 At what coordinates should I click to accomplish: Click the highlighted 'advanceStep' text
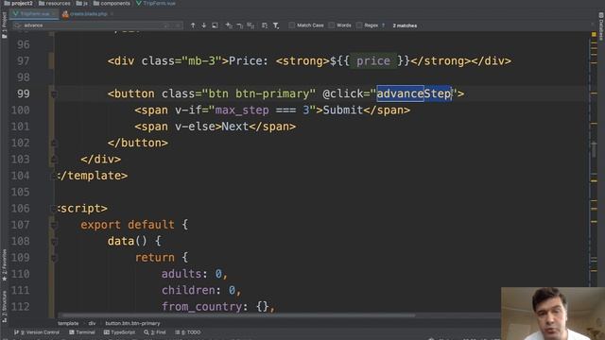point(414,93)
